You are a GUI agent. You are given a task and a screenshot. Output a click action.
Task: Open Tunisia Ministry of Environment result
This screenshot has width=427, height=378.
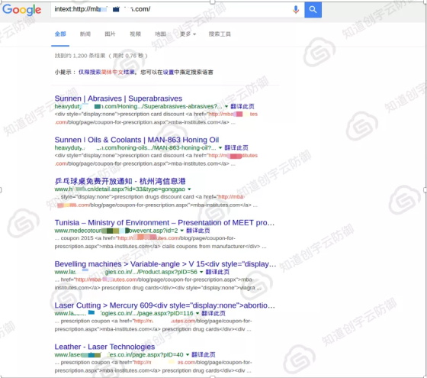[x=165, y=223]
